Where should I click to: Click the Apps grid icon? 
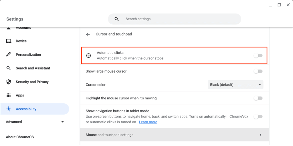tap(9, 95)
